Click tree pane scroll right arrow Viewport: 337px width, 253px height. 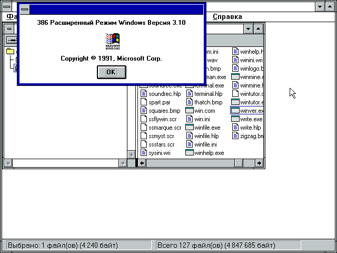pos(123,163)
